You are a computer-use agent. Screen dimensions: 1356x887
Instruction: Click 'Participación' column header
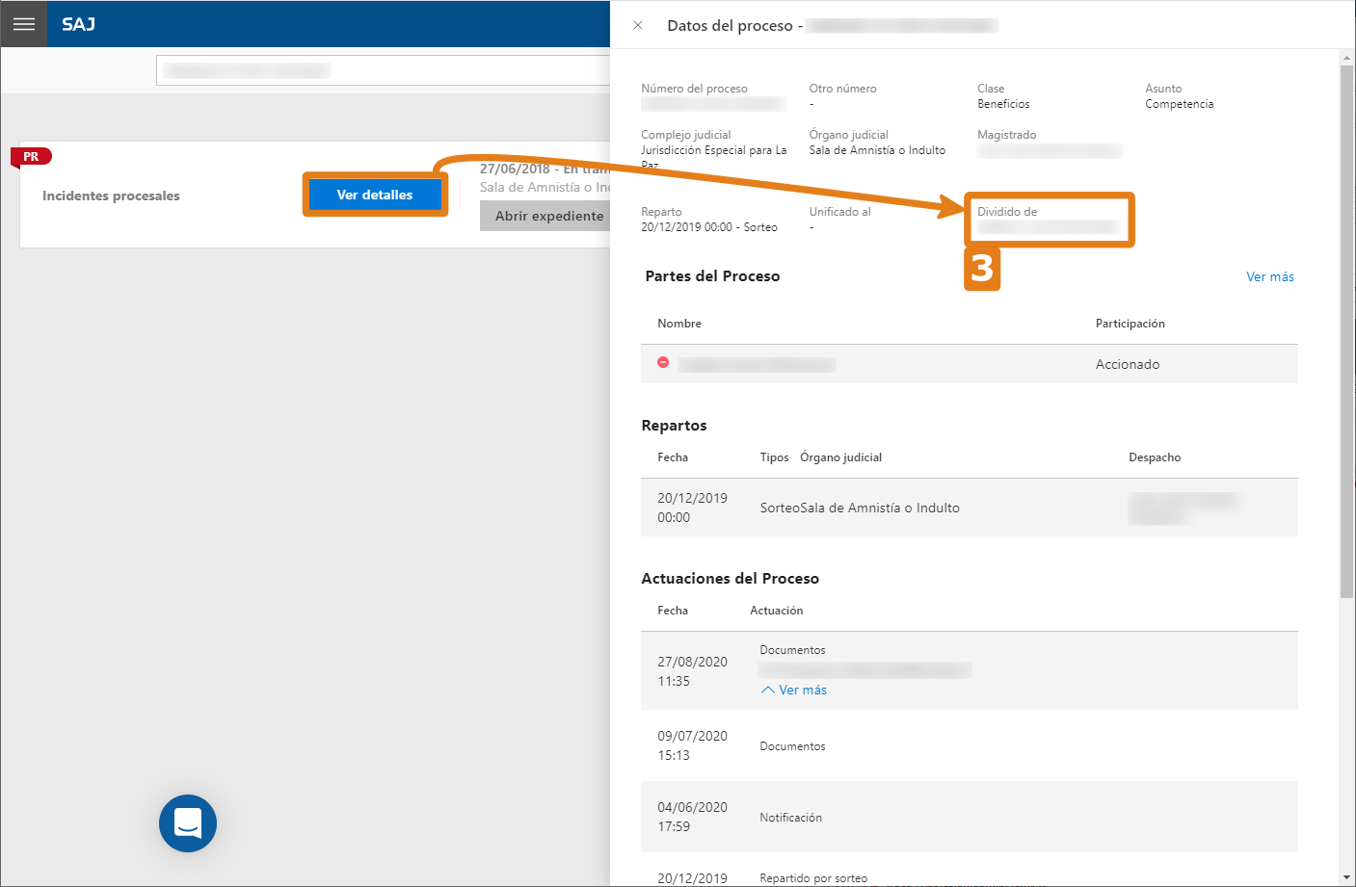pyautogui.click(x=1130, y=324)
